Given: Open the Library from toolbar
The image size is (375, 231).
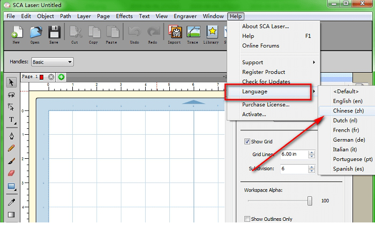Looking at the screenshot, I should [x=211, y=34].
